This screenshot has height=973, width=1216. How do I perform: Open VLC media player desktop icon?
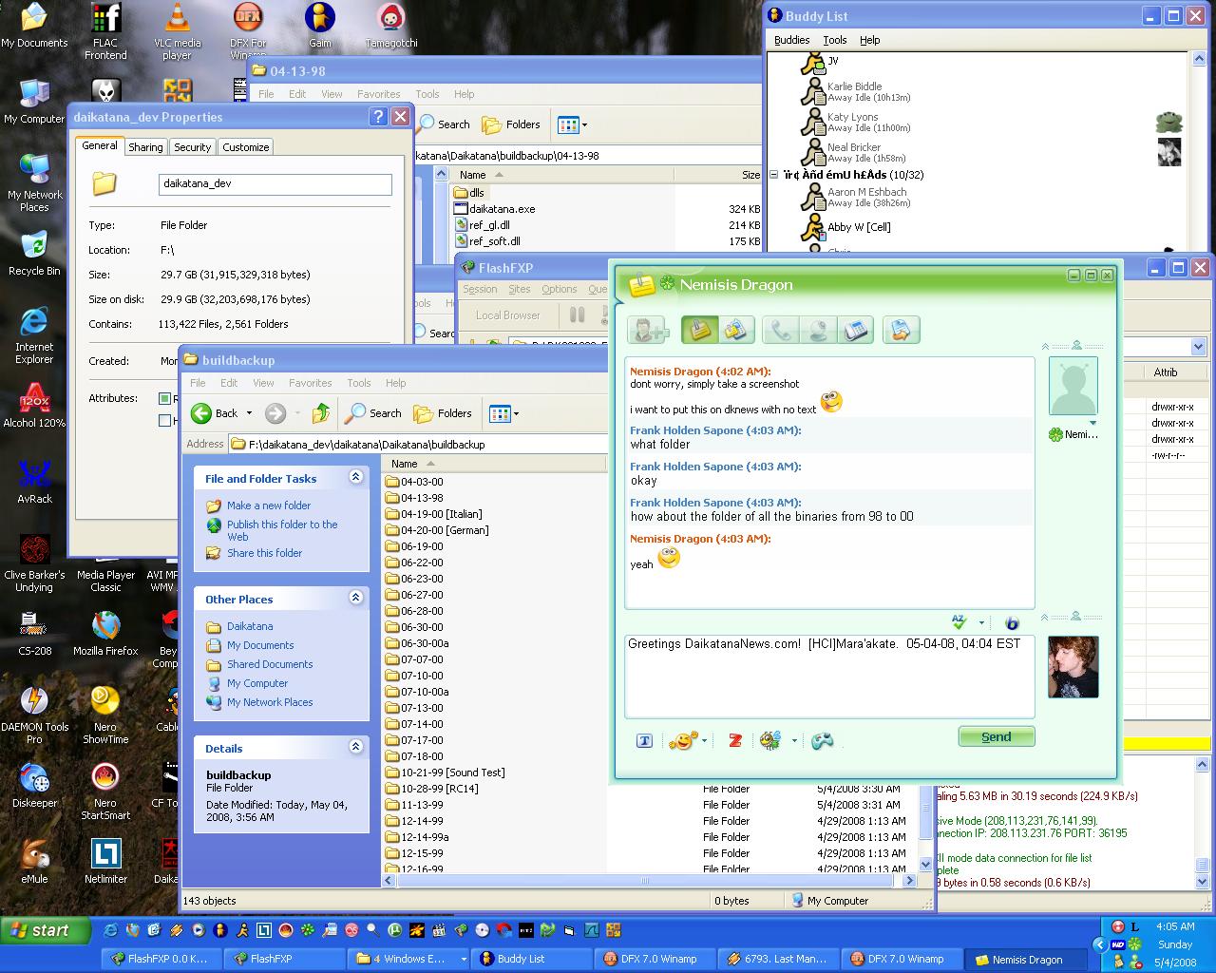point(177,31)
